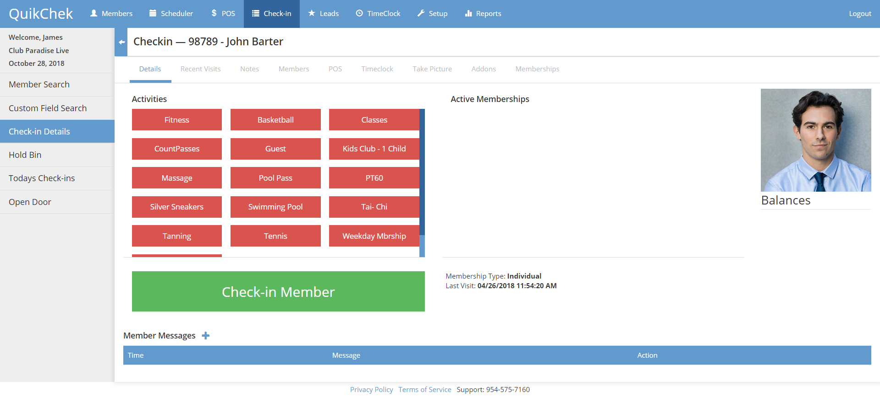Open Setup in the top navigation
Viewport: 880px width, 403px height.
[432, 14]
